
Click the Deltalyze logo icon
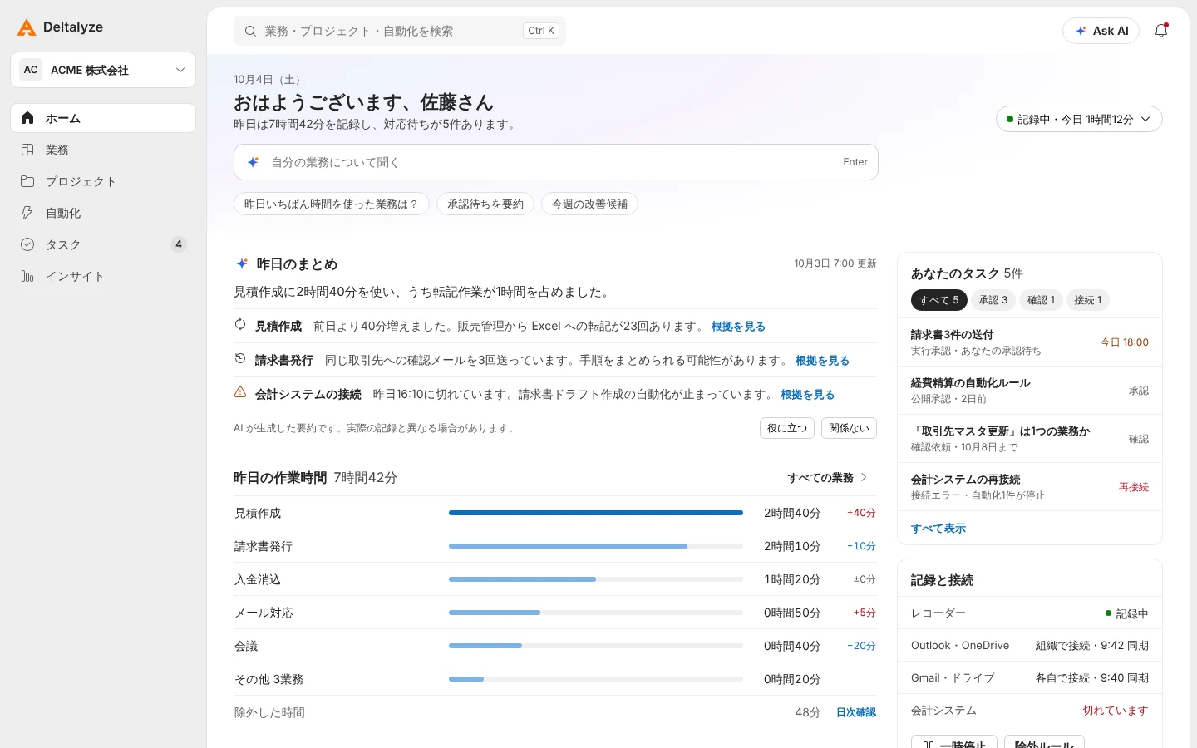click(x=27, y=27)
